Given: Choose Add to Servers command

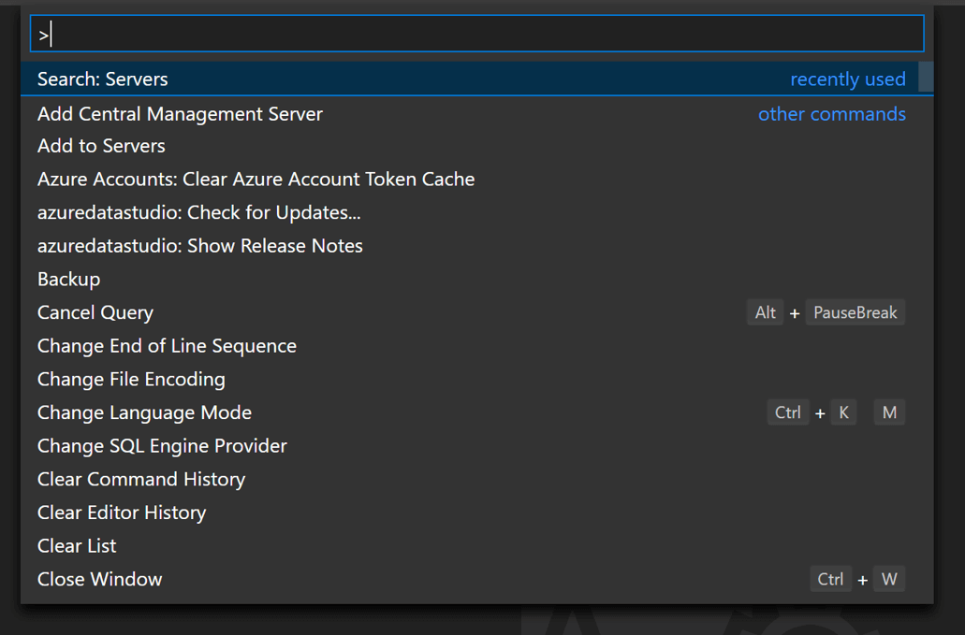Looking at the screenshot, I should 477,146.
